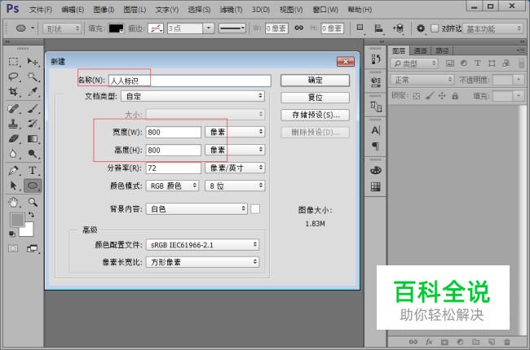
Task: Open the gear settings in options bar
Action: coord(421,28)
